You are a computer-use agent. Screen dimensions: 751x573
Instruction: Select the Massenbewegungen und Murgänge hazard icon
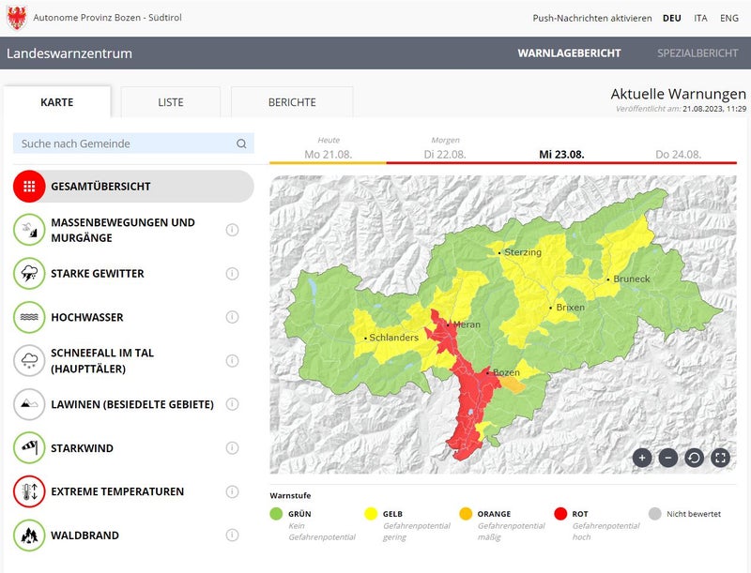click(29, 230)
